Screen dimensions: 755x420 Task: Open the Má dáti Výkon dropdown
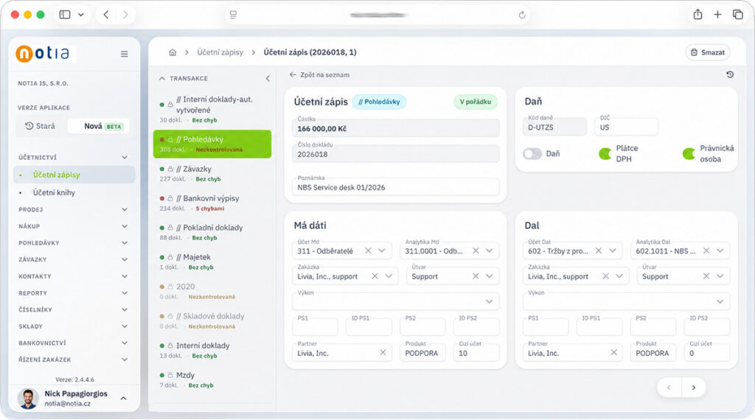(490, 301)
